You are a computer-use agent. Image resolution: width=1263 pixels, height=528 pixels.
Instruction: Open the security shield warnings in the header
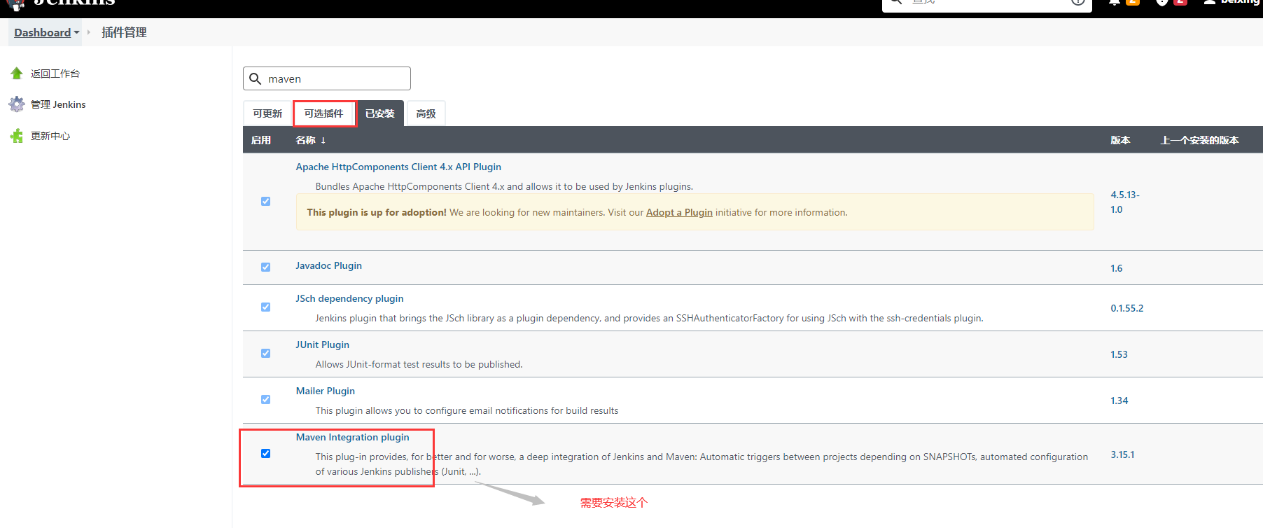click(1162, 2)
